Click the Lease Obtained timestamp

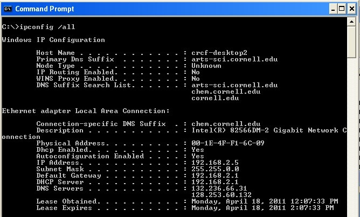[265, 201]
